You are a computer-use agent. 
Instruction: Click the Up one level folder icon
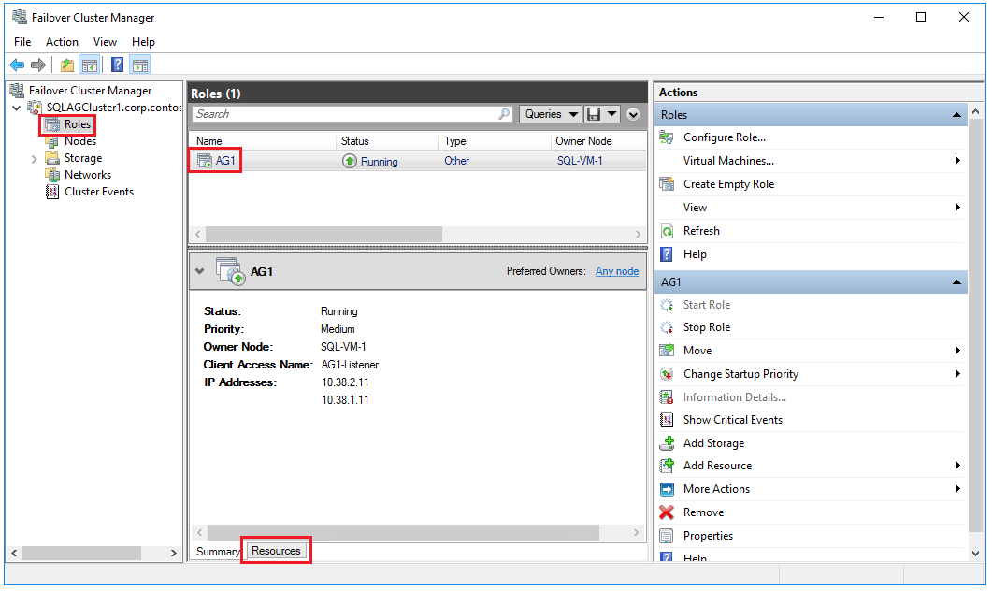(x=65, y=65)
